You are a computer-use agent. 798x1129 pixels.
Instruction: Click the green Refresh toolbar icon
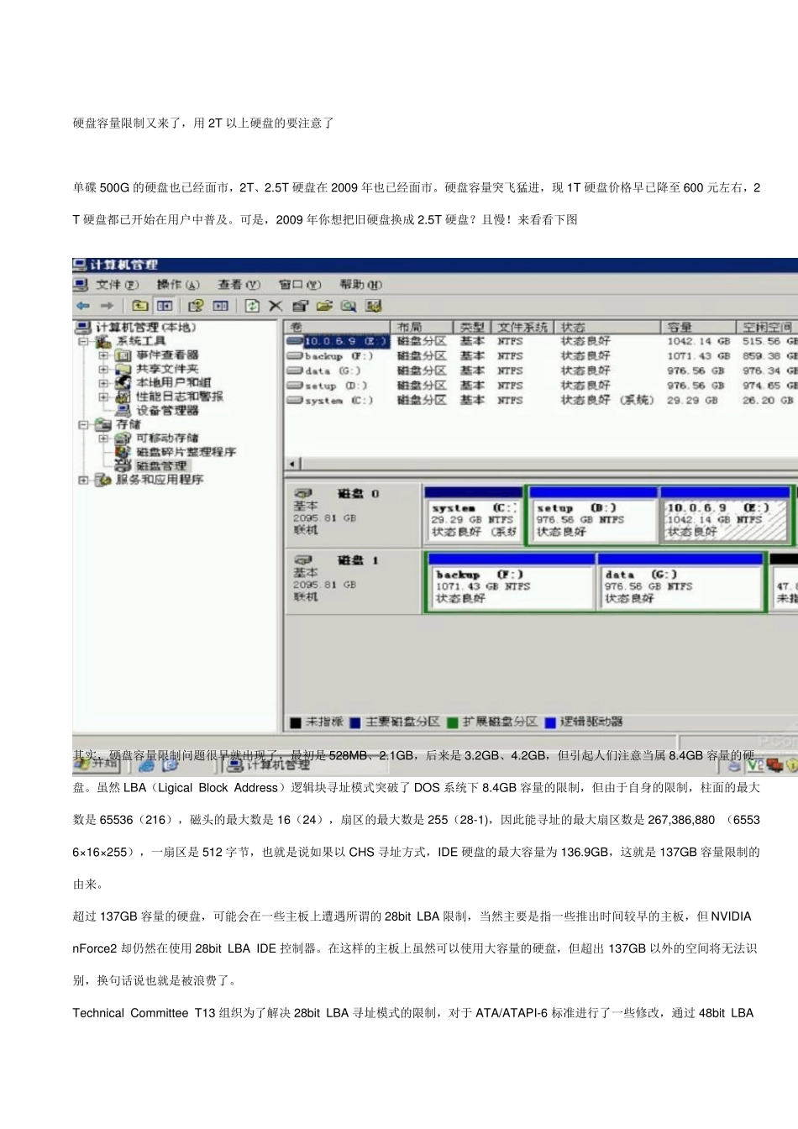[252, 306]
